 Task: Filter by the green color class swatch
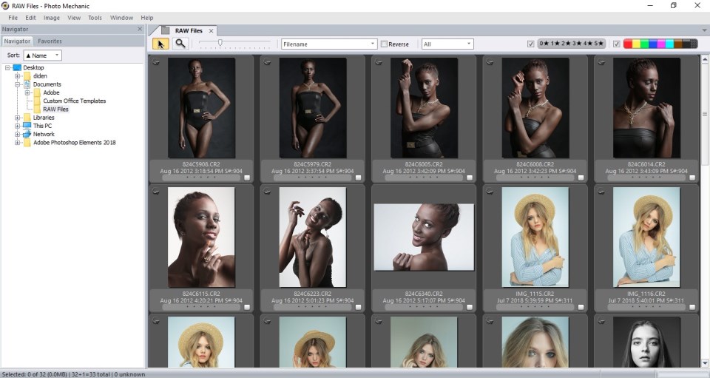[645, 44]
